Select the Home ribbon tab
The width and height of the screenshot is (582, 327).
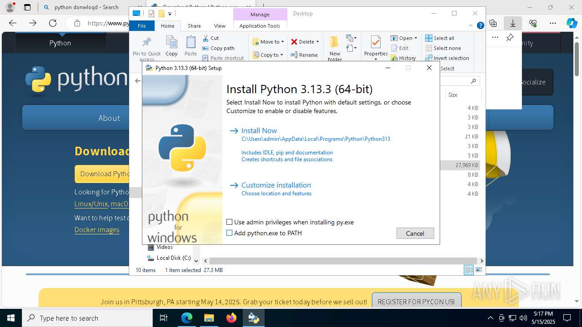pyautogui.click(x=167, y=26)
